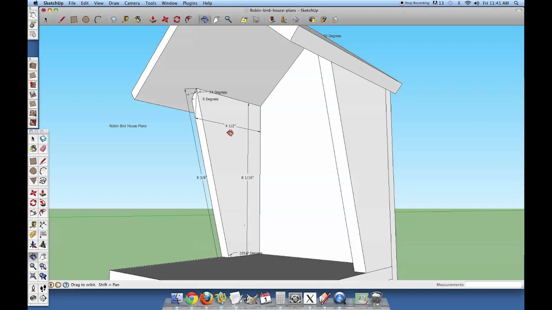Click the "4 1/2"" dimension label
This screenshot has height=310, width=552.
click(230, 126)
